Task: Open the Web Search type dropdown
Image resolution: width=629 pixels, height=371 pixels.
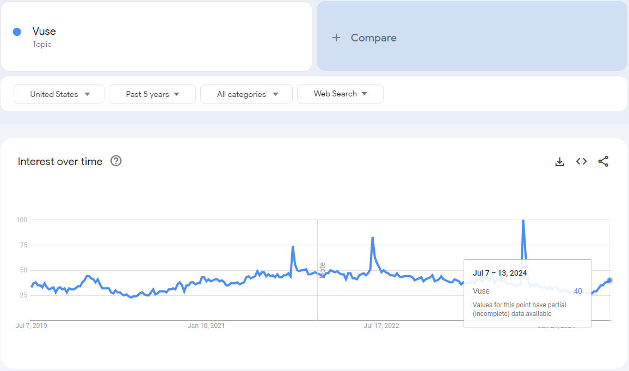Action: (340, 94)
